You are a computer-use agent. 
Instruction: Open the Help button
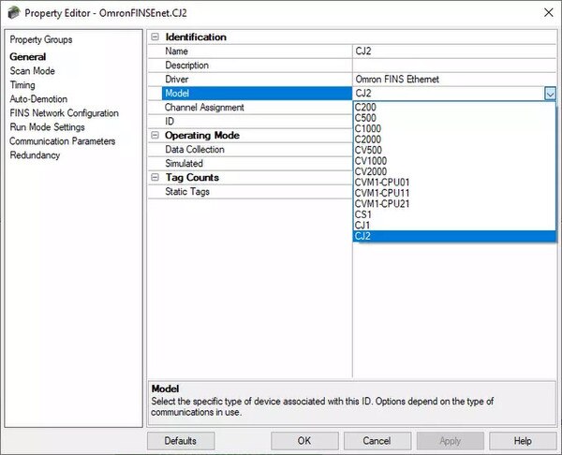point(523,441)
